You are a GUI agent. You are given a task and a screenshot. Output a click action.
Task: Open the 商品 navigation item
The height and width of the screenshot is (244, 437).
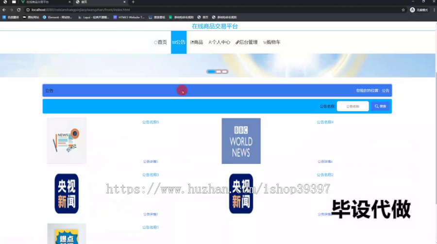click(x=197, y=42)
